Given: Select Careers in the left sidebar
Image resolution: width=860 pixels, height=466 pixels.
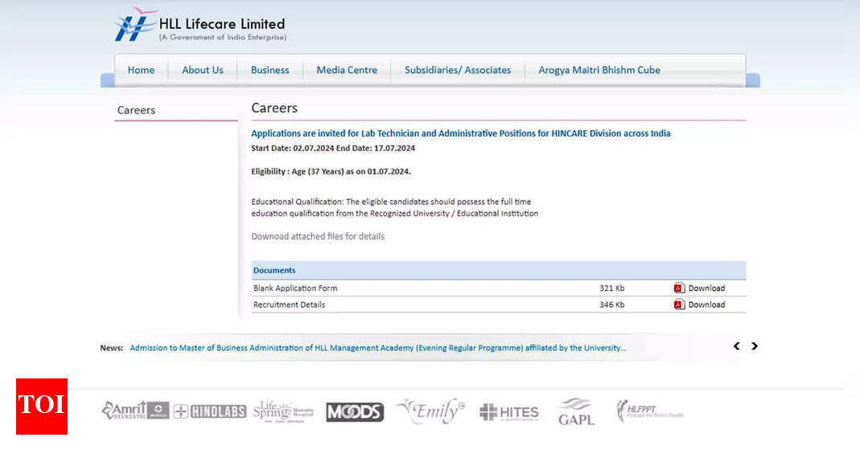Looking at the screenshot, I should 136,110.
